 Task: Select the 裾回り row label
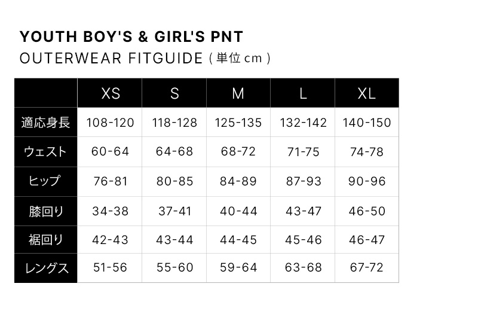point(46,240)
